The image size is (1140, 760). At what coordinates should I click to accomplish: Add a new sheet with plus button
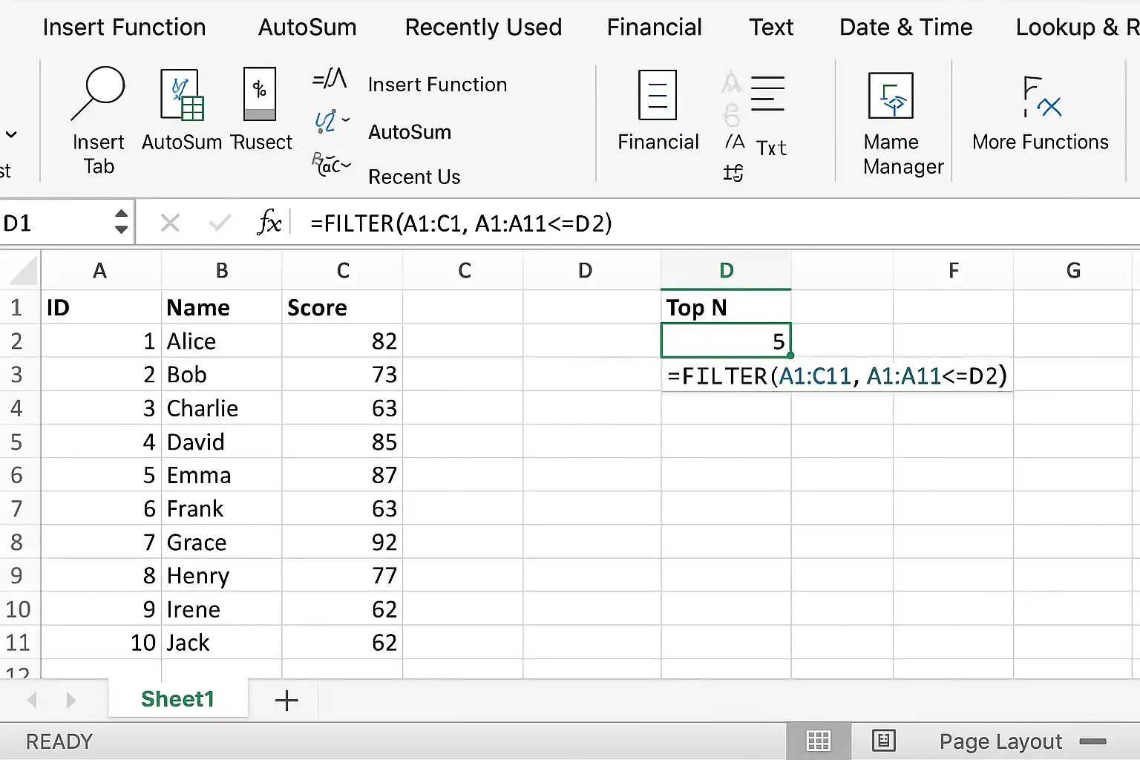tap(286, 700)
